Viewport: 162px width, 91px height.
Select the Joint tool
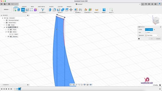point(80,10)
